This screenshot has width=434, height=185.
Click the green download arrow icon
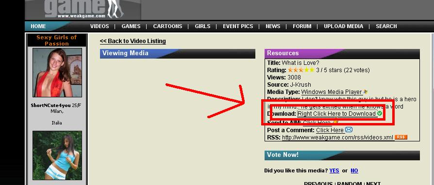(x=379, y=113)
